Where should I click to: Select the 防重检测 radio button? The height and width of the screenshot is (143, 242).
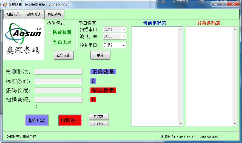pyautogui.click(x=49, y=33)
